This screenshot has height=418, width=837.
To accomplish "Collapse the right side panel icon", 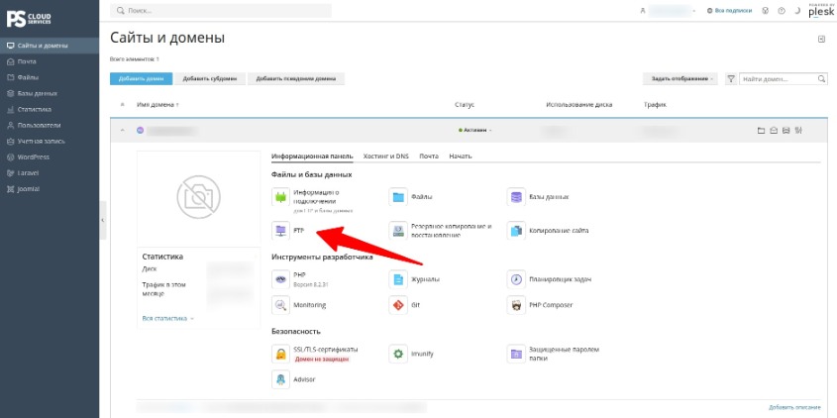I will click(x=822, y=39).
